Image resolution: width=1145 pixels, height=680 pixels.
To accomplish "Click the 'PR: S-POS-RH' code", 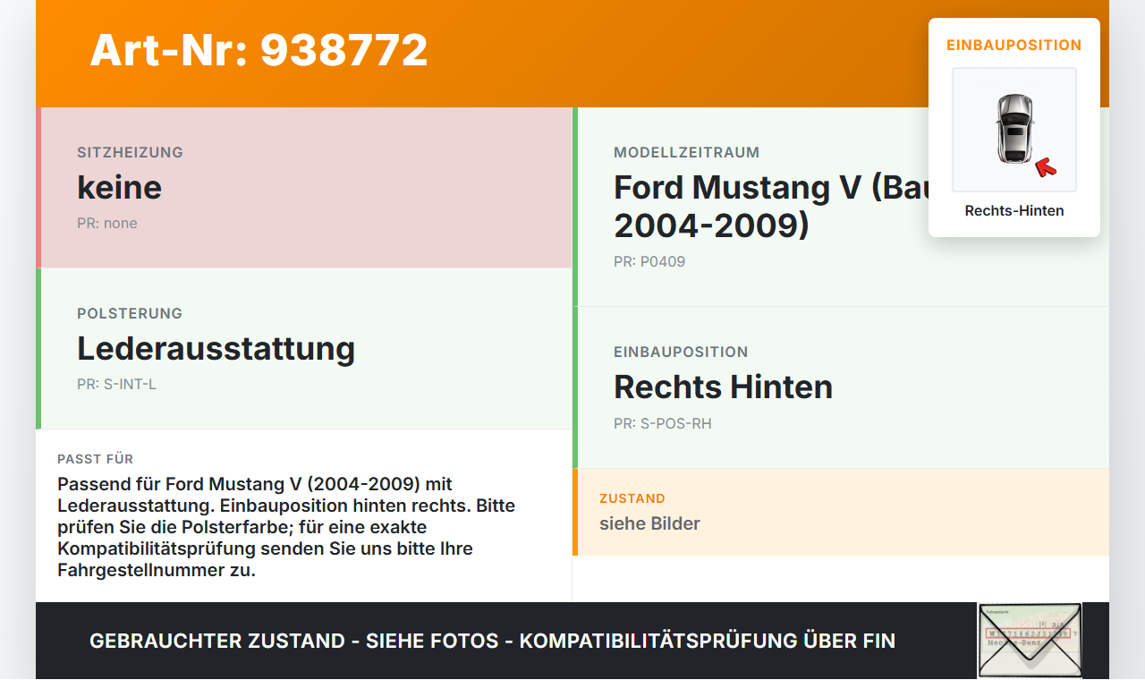I will tap(663, 423).
